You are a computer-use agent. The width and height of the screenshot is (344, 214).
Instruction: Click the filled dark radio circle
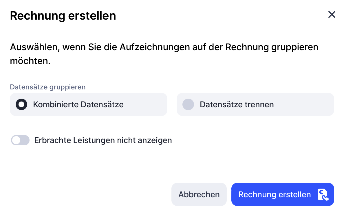[x=21, y=104]
